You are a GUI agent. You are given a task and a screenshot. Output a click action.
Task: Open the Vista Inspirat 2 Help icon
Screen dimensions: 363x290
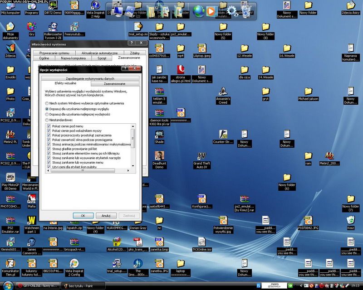(x=96, y=9)
